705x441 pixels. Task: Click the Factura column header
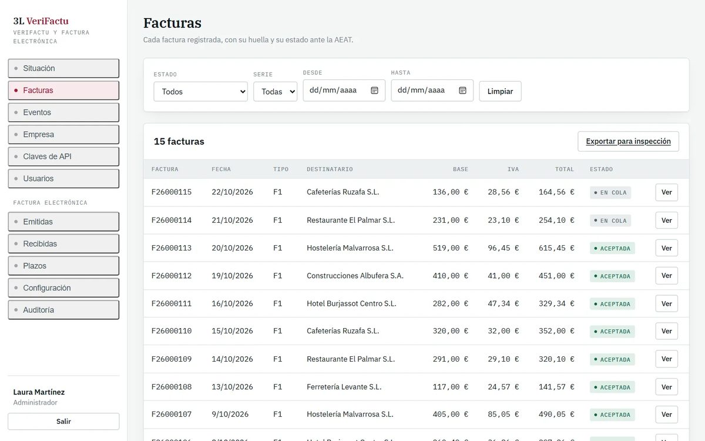[x=165, y=169]
